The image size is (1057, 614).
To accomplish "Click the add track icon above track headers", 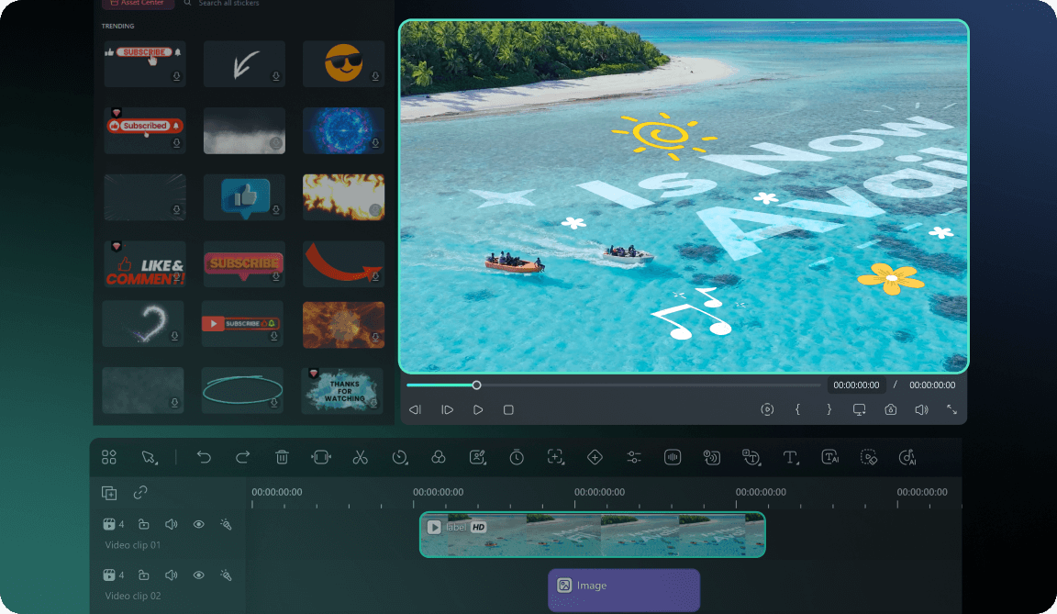I will click(x=108, y=493).
